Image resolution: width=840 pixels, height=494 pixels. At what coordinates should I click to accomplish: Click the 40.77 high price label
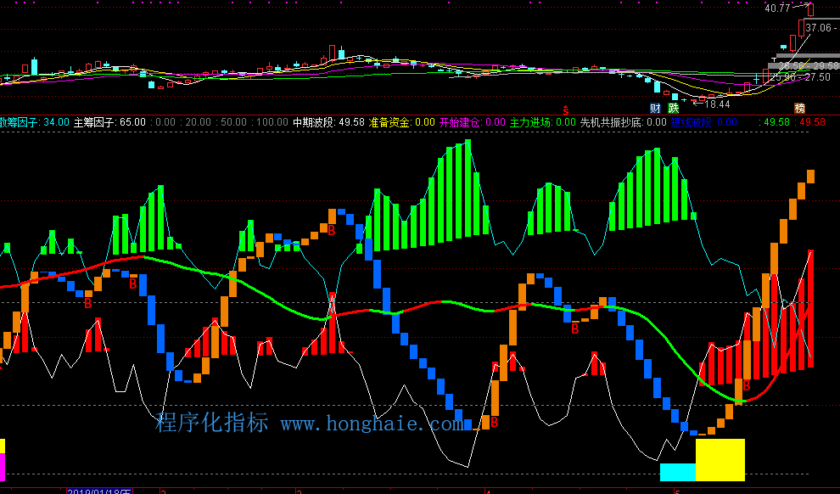(x=776, y=8)
